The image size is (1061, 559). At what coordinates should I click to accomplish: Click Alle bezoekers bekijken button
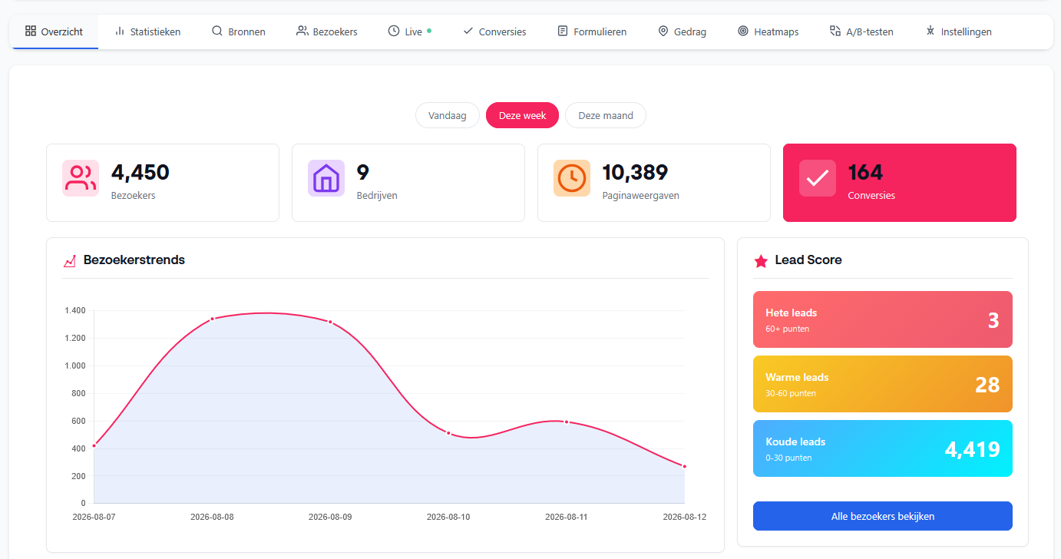(x=883, y=516)
